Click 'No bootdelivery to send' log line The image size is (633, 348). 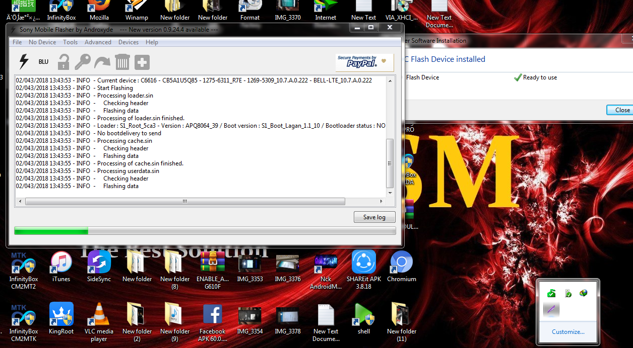pos(89,133)
